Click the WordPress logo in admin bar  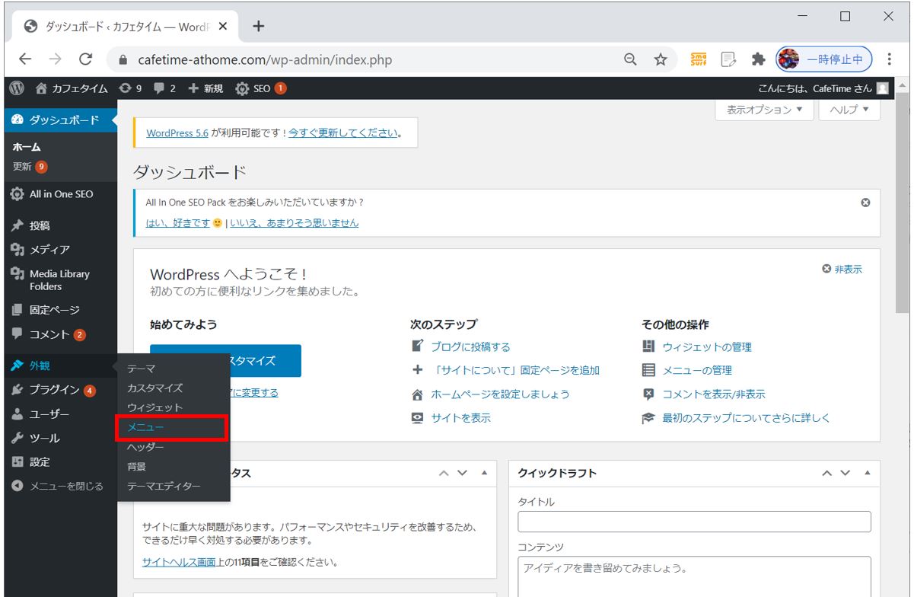[x=17, y=88]
